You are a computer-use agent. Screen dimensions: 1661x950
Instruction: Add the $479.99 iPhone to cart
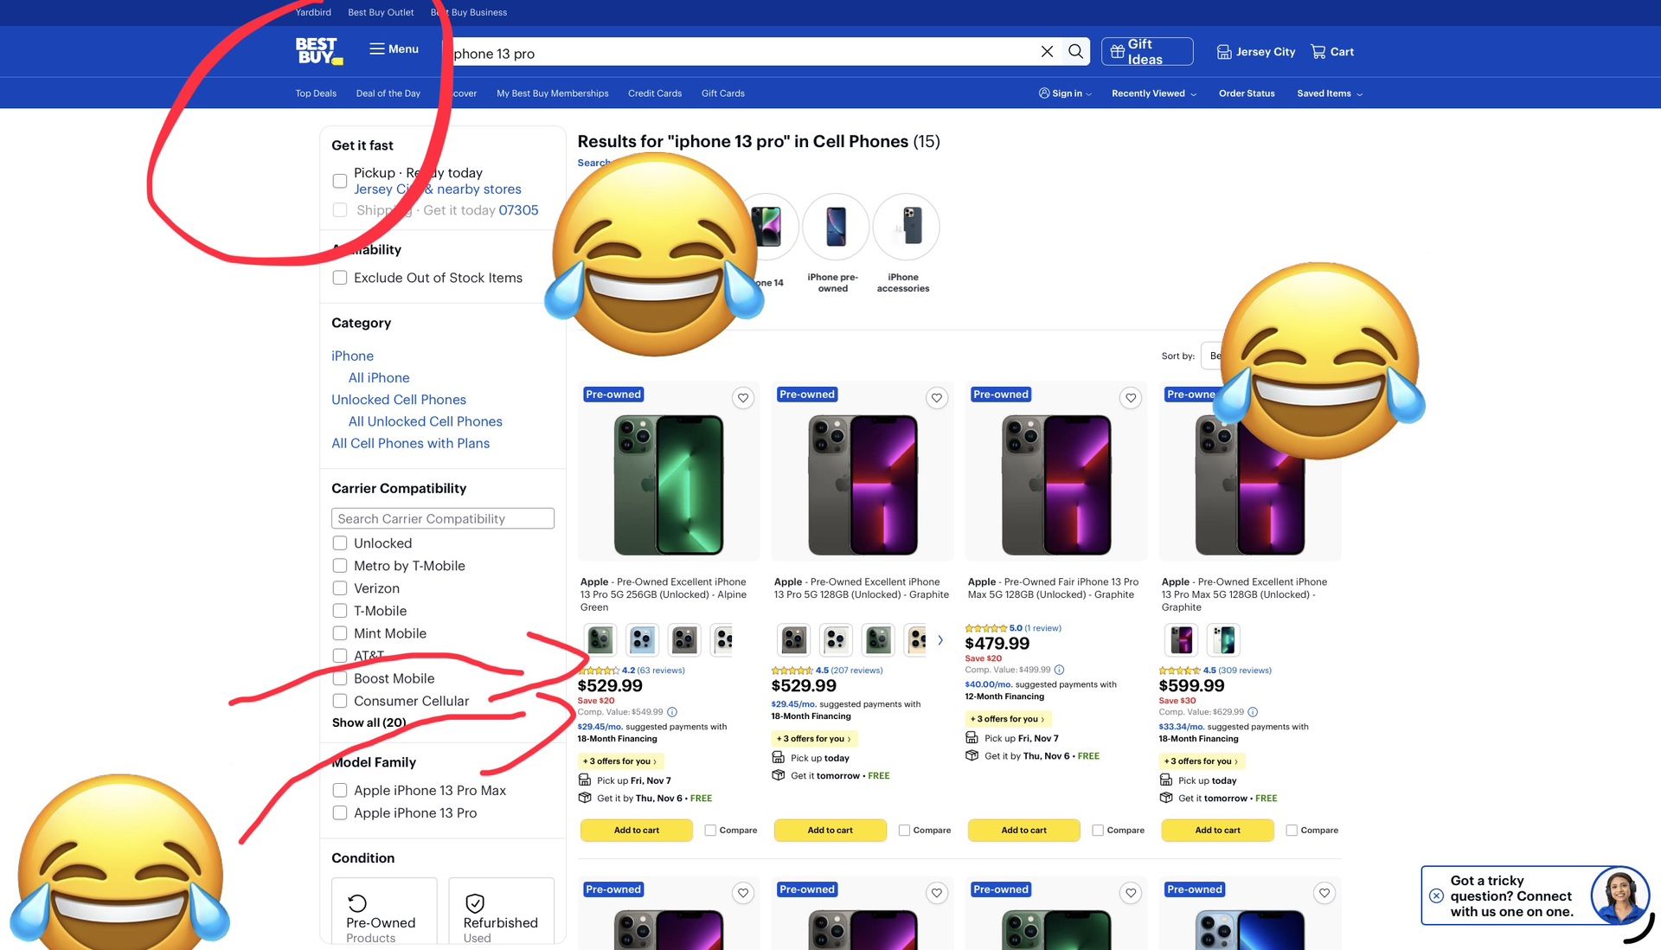1023,831
